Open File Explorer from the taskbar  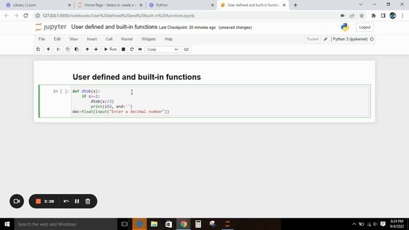(154, 224)
